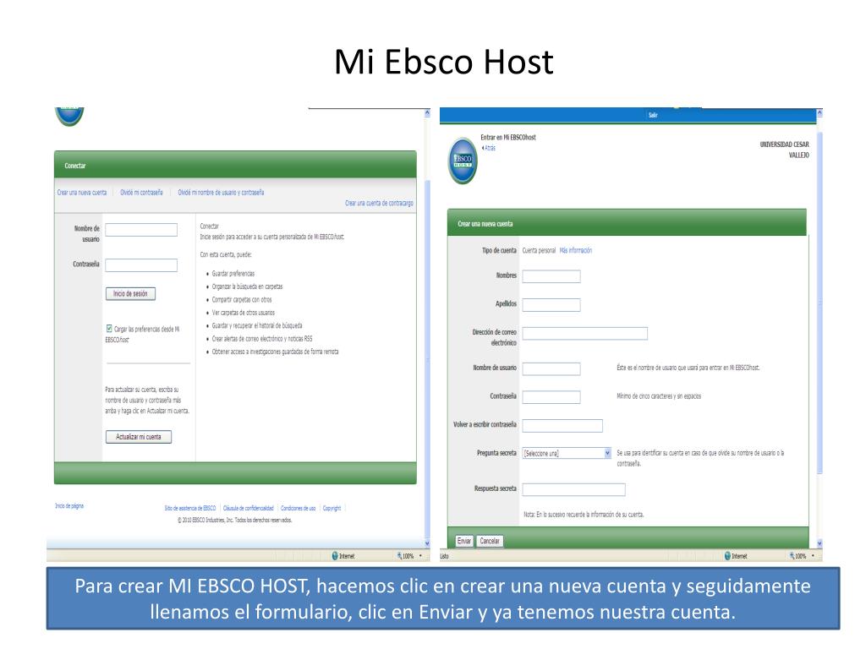The width and height of the screenshot is (866, 649).
Task: Focus the Nombres input field
Action: coord(551,276)
